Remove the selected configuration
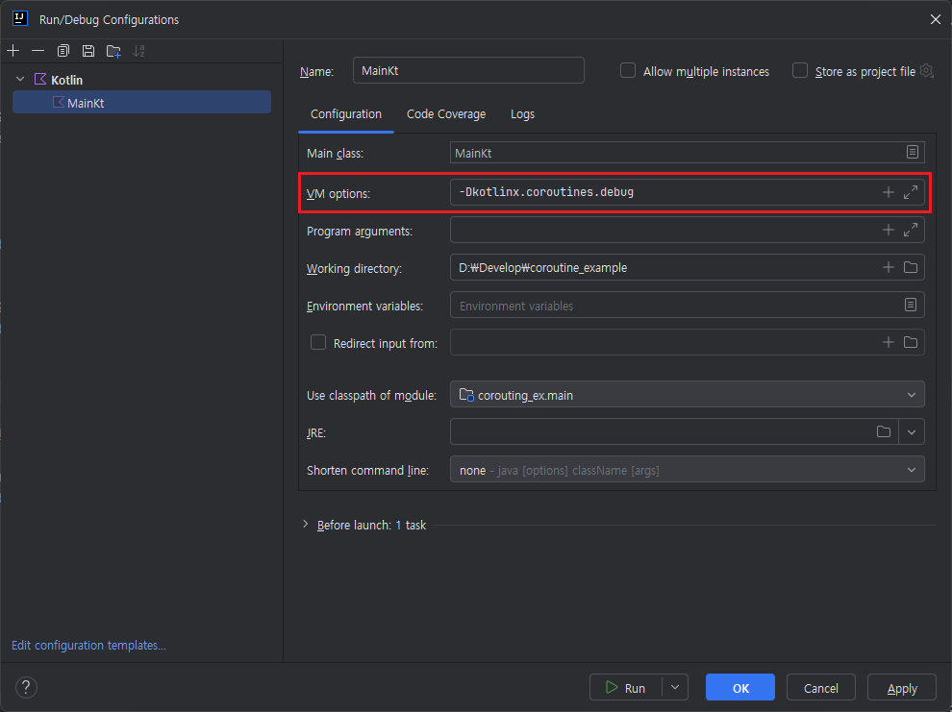952x712 pixels. pos(38,50)
